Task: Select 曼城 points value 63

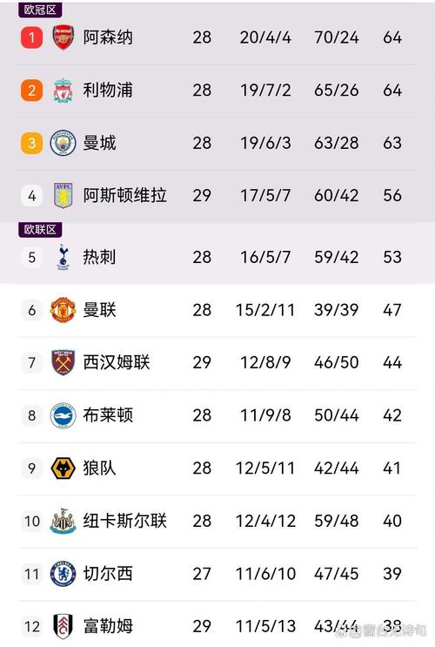Action: [x=392, y=143]
